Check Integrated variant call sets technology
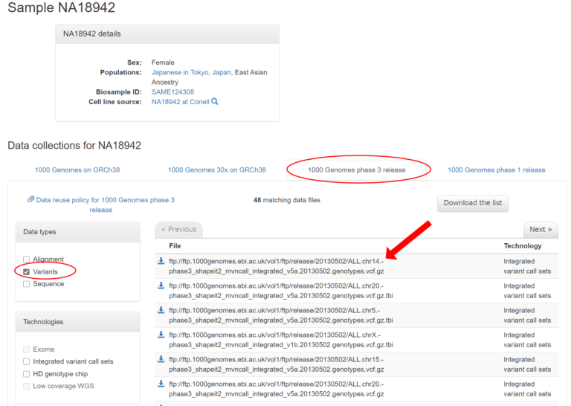 27,361
